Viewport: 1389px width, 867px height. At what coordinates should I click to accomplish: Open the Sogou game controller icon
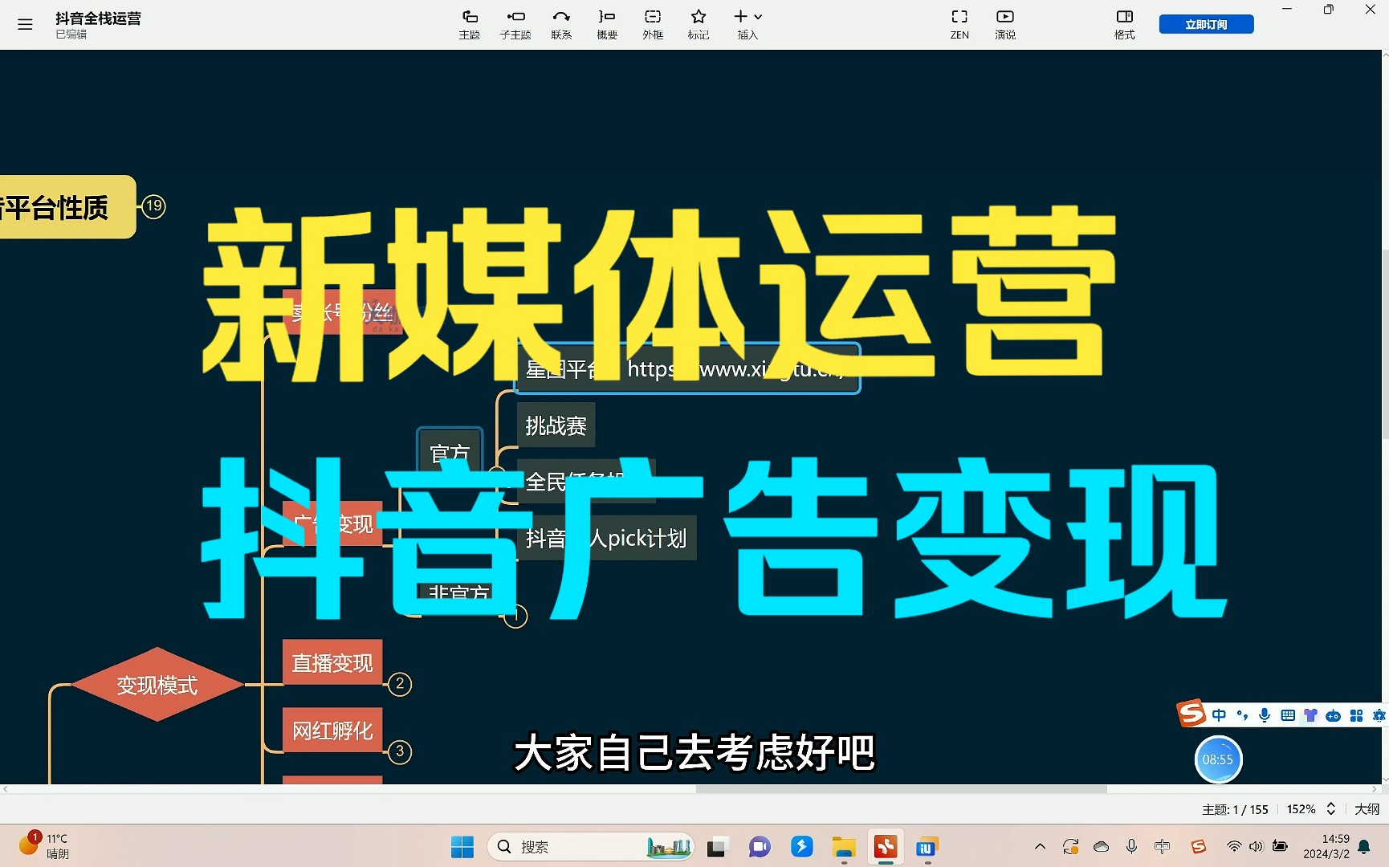1334,715
